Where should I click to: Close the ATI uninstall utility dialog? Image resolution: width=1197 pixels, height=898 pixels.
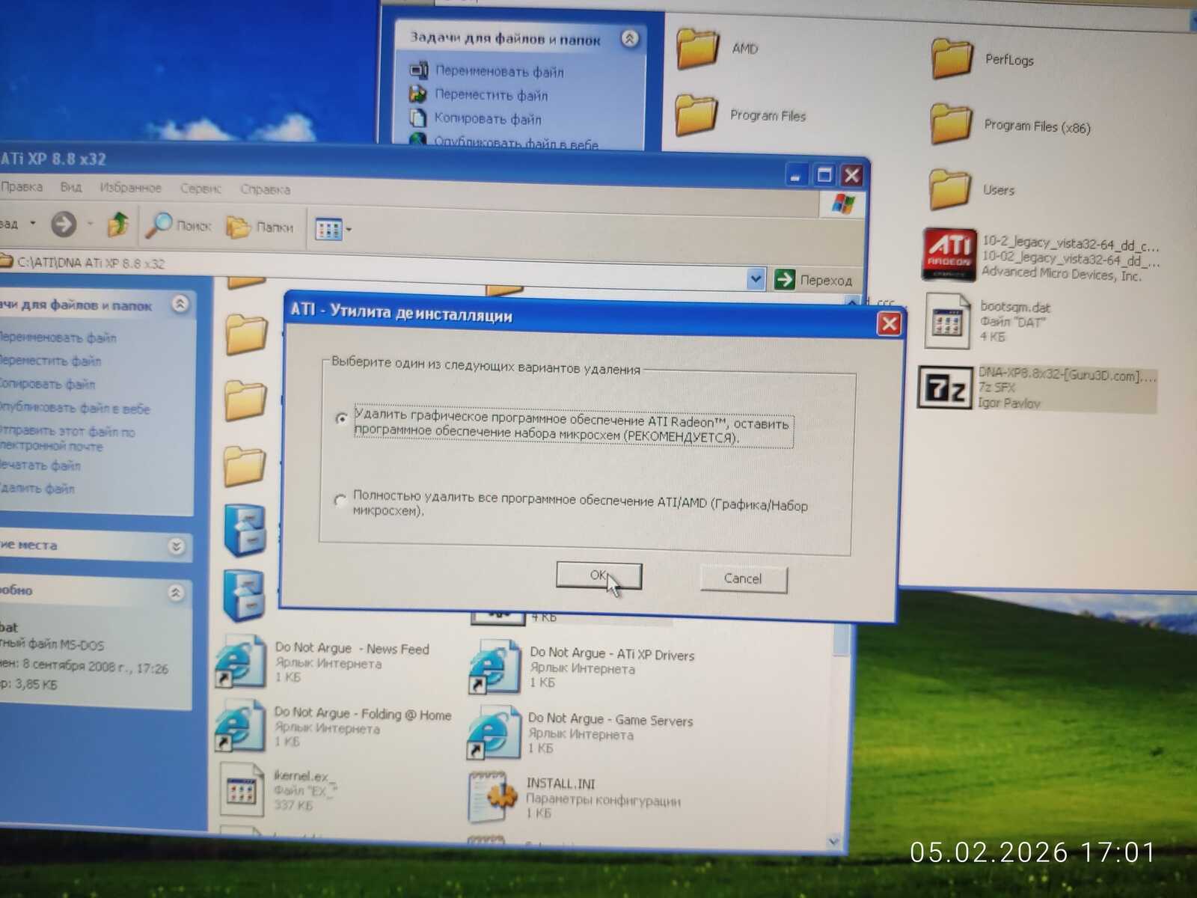click(889, 323)
